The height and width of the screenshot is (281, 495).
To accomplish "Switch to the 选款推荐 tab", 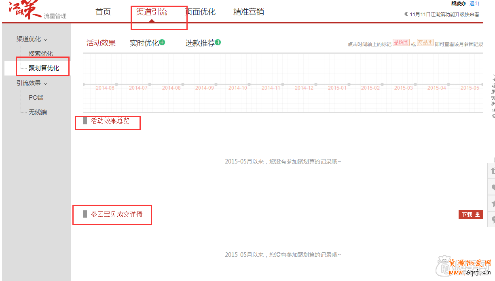I will click(x=200, y=43).
